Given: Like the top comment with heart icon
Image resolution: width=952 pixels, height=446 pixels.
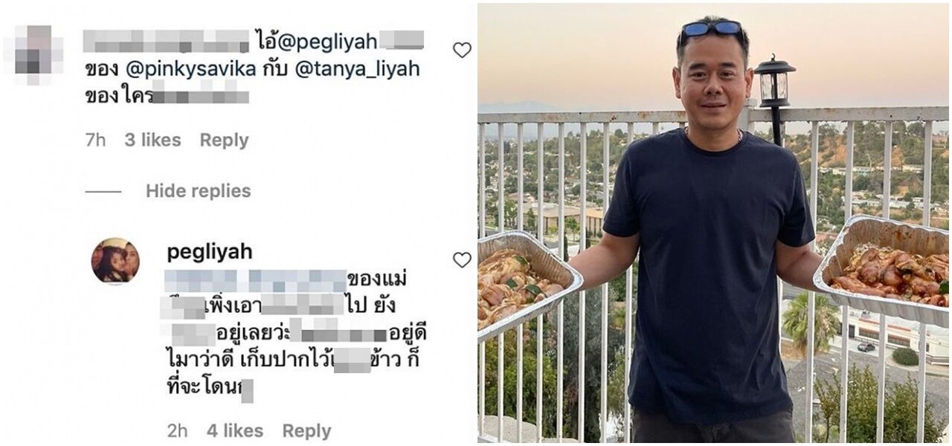Looking at the screenshot, I should point(462,50).
